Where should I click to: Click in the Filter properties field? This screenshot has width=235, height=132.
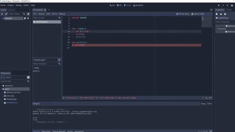pyautogui.click(x=225, y=22)
